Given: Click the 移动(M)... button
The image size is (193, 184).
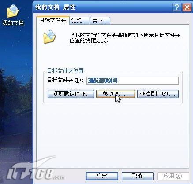Looking at the screenshot, I should 116,94.
